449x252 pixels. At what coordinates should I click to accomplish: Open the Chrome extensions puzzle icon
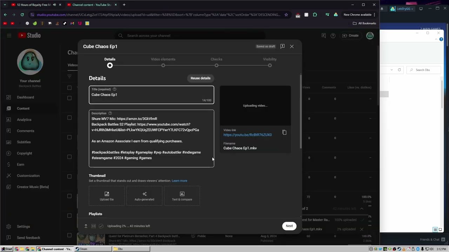[315, 15]
